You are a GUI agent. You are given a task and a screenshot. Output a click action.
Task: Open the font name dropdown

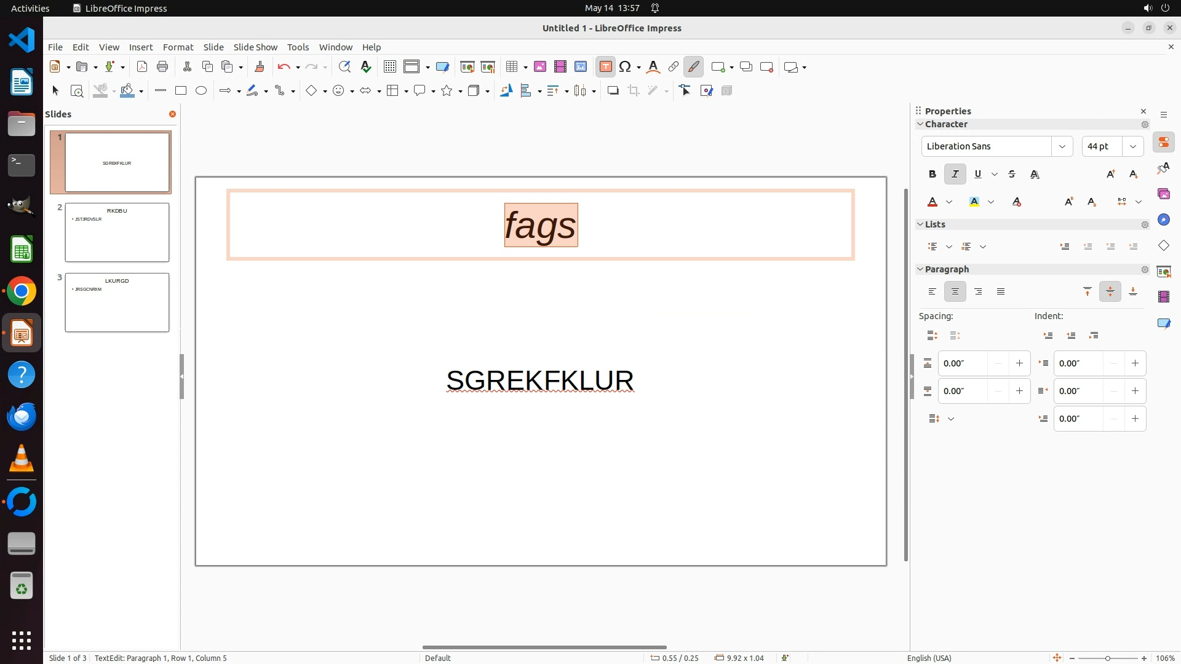click(1062, 146)
